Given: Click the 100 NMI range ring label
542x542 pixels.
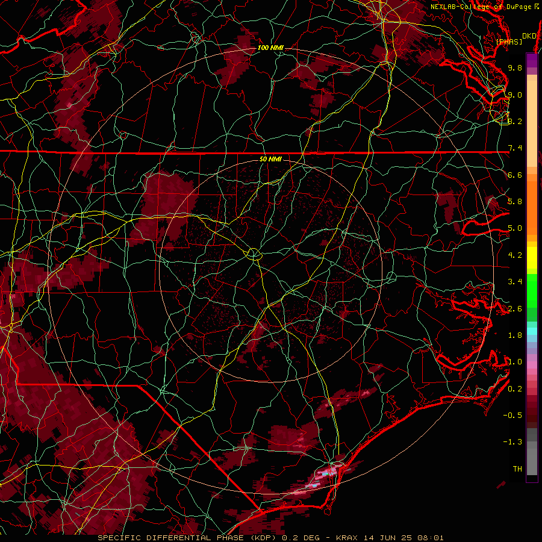Looking at the screenshot, I should pos(270,48).
